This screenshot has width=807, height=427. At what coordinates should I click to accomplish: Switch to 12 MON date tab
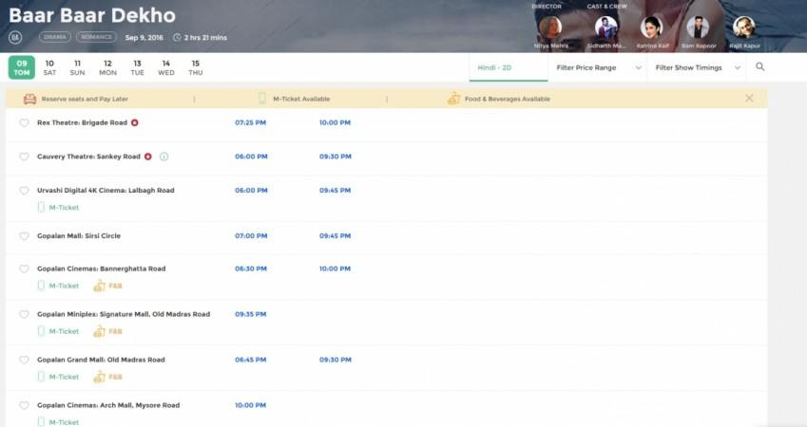pos(107,67)
